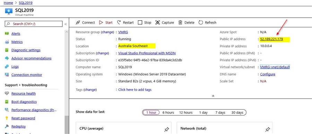Open Boot diagnostics menu item
The height and width of the screenshot is (134, 312).
[24, 102]
